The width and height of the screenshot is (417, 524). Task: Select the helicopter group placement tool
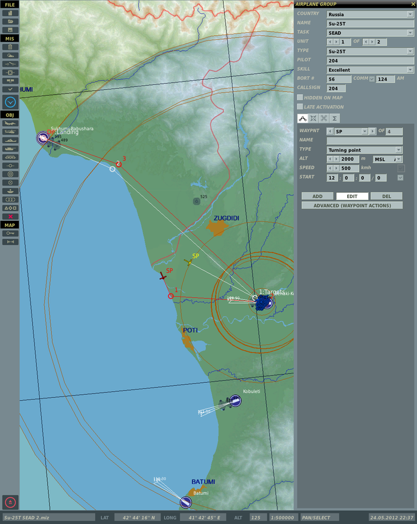coord(10,132)
